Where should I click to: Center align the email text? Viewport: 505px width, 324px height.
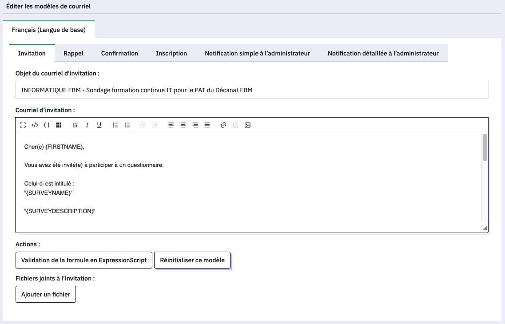[183, 125]
